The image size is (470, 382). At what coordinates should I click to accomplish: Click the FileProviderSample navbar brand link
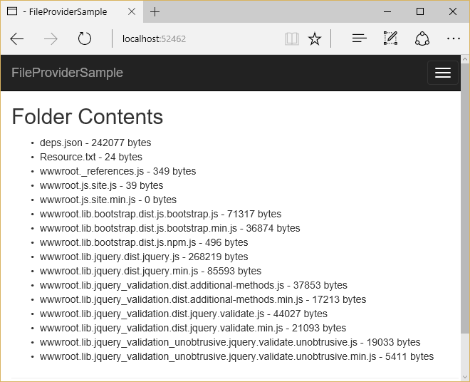(x=68, y=73)
